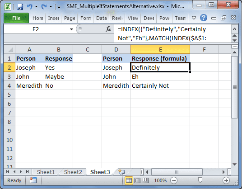Open Customize Quick Access Toolbar dropdown
The image size is (242, 189).
pos(59,7)
